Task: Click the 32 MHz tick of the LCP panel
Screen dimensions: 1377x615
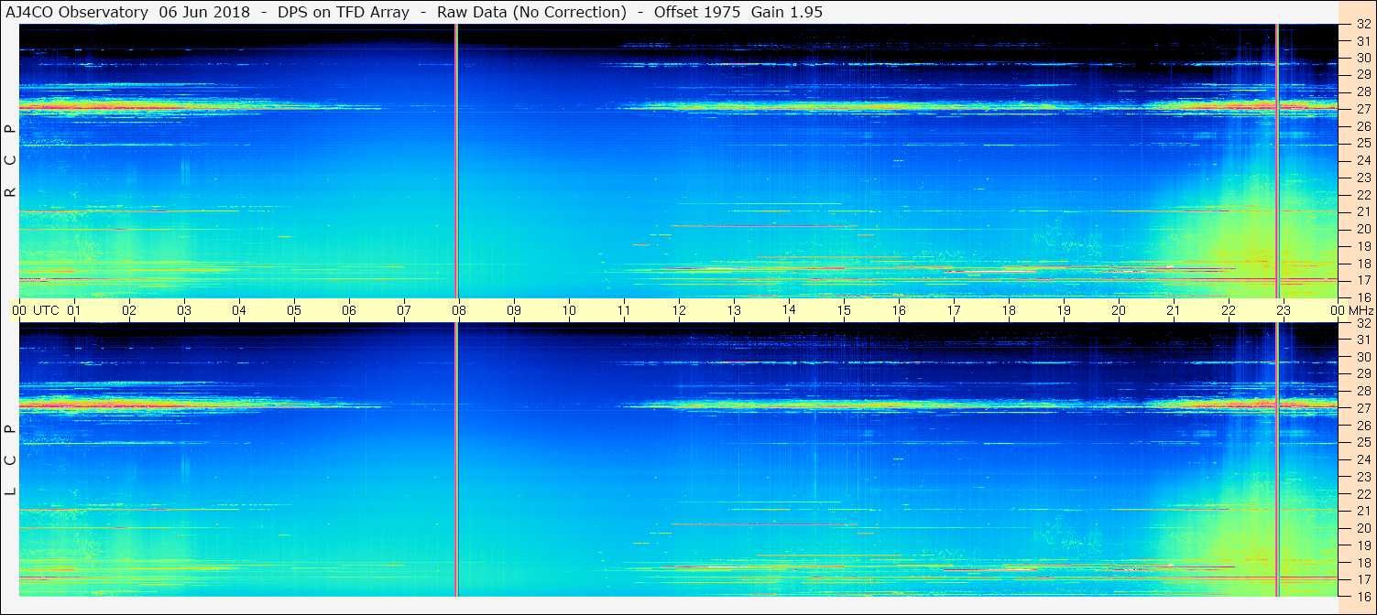Action: (x=1362, y=323)
